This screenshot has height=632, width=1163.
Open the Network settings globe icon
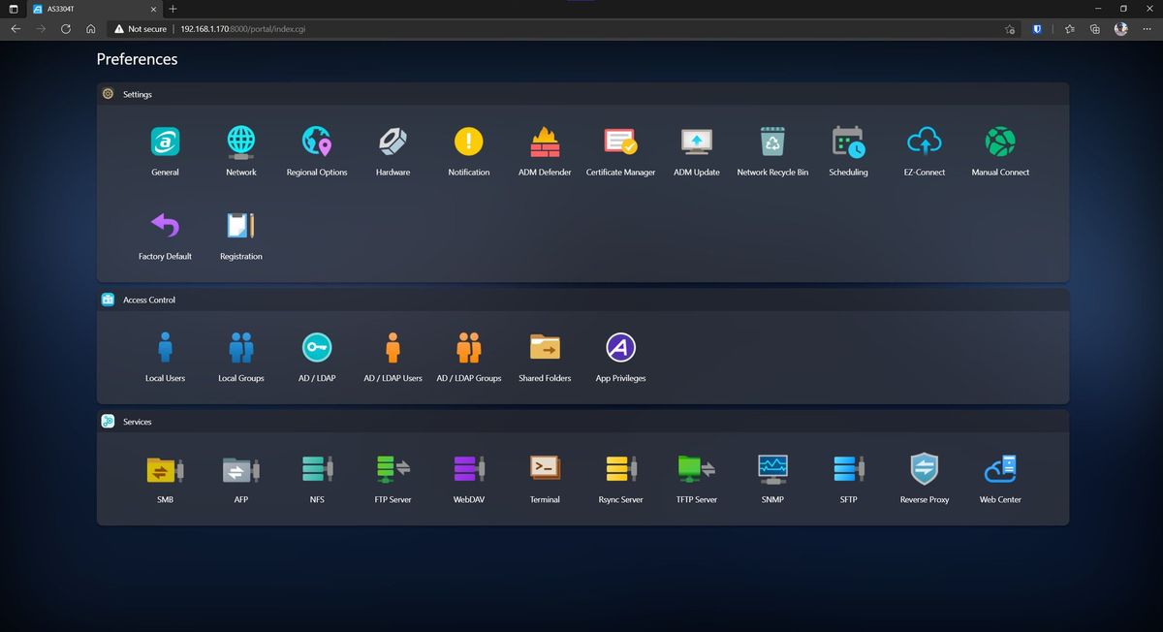coord(241,142)
